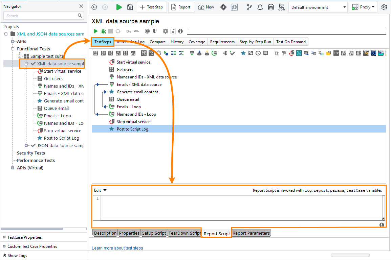Open test case options with the gray gear icon
This screenshot has height=260, width=391.
point(165,31)
